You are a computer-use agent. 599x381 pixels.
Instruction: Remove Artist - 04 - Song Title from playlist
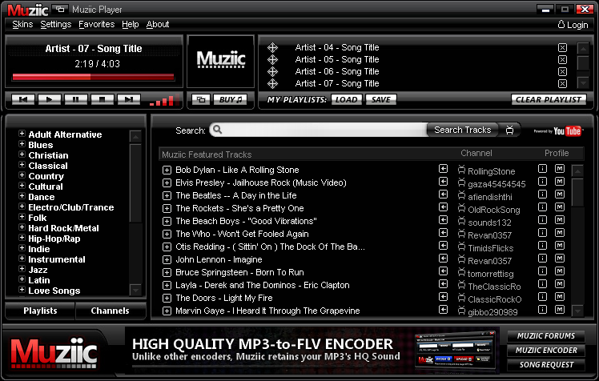562,48
